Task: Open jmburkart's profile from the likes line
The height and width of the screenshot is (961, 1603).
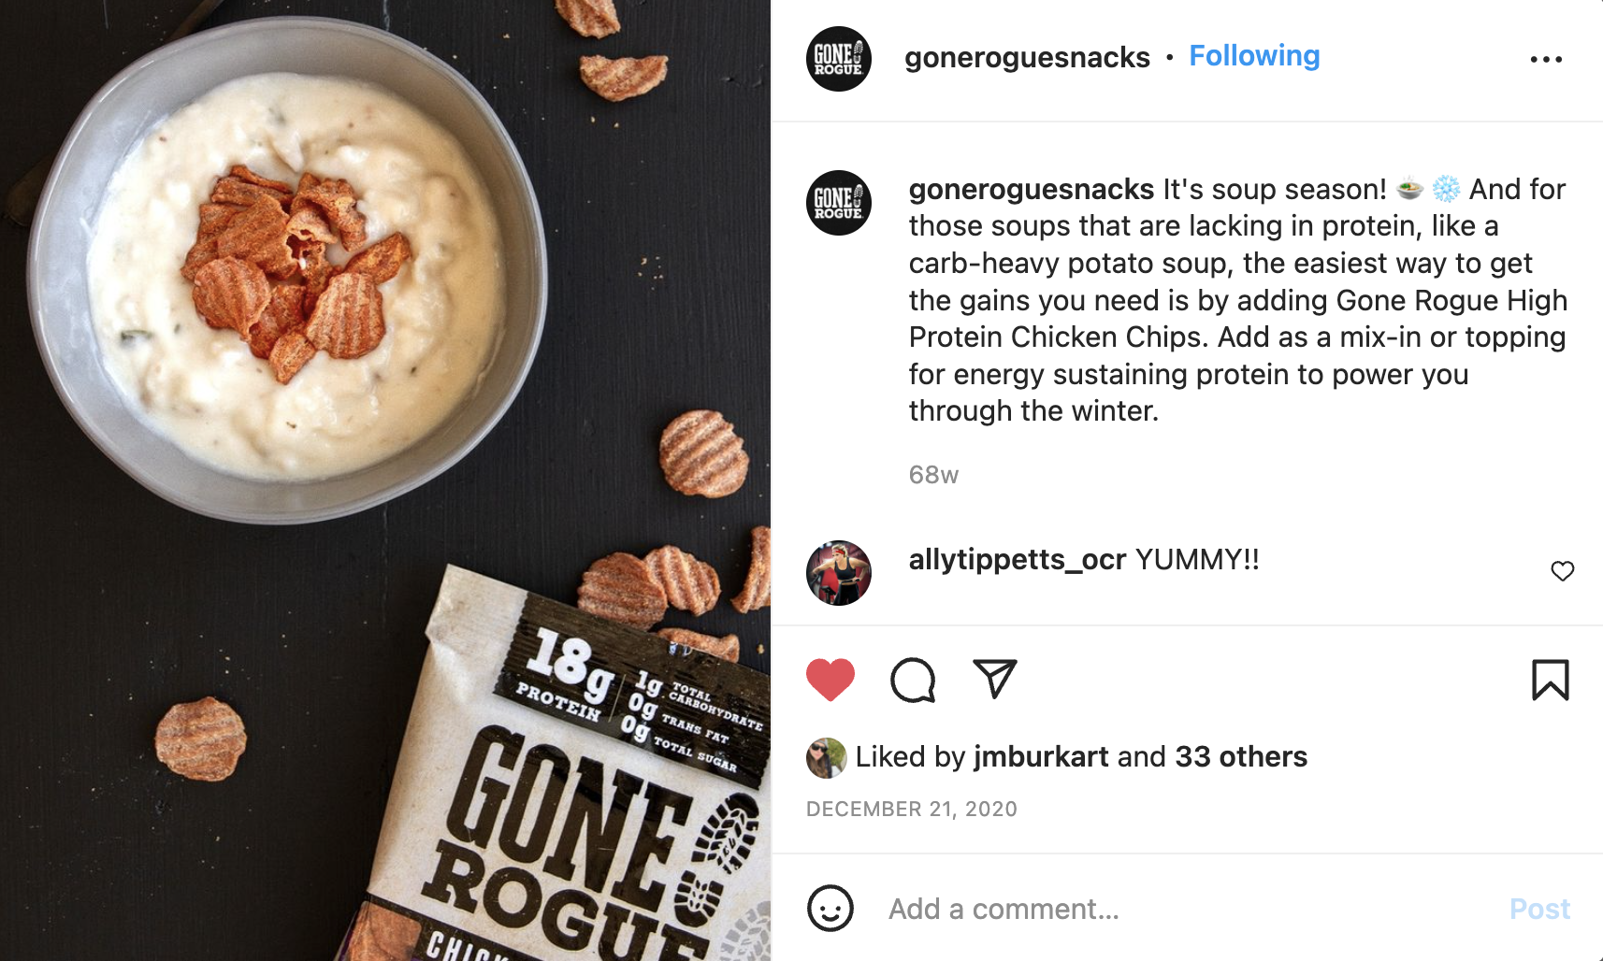Action: (x=1041, y=756)
